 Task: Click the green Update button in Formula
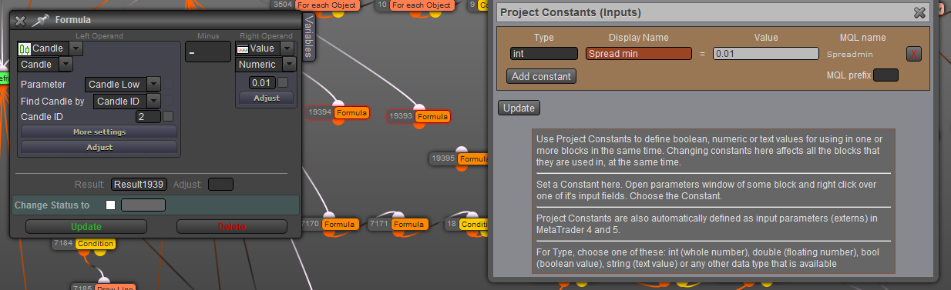[86, 227]
